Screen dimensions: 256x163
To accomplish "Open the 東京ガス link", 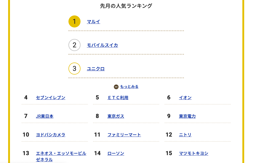I will click(116, 116).
